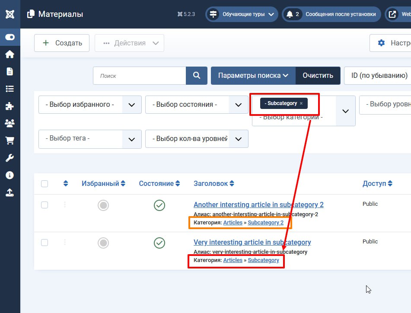Sort by ordering column arrows icon
The height and width of the screenshot is (313, 411).
(x=66, y=183)
